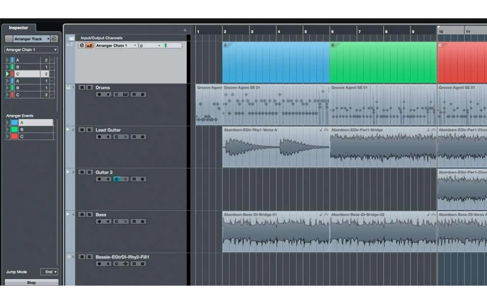Mute the Bass track
Screen dimensions: 487x304
point(82,214)
